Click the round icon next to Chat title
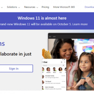The width and height of the screenshot is (94, 94). (62, 62)
